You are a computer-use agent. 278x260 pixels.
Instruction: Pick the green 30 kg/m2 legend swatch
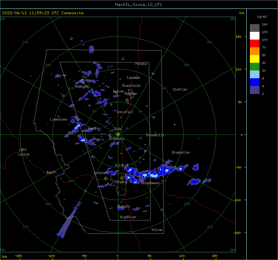(255, 66)
